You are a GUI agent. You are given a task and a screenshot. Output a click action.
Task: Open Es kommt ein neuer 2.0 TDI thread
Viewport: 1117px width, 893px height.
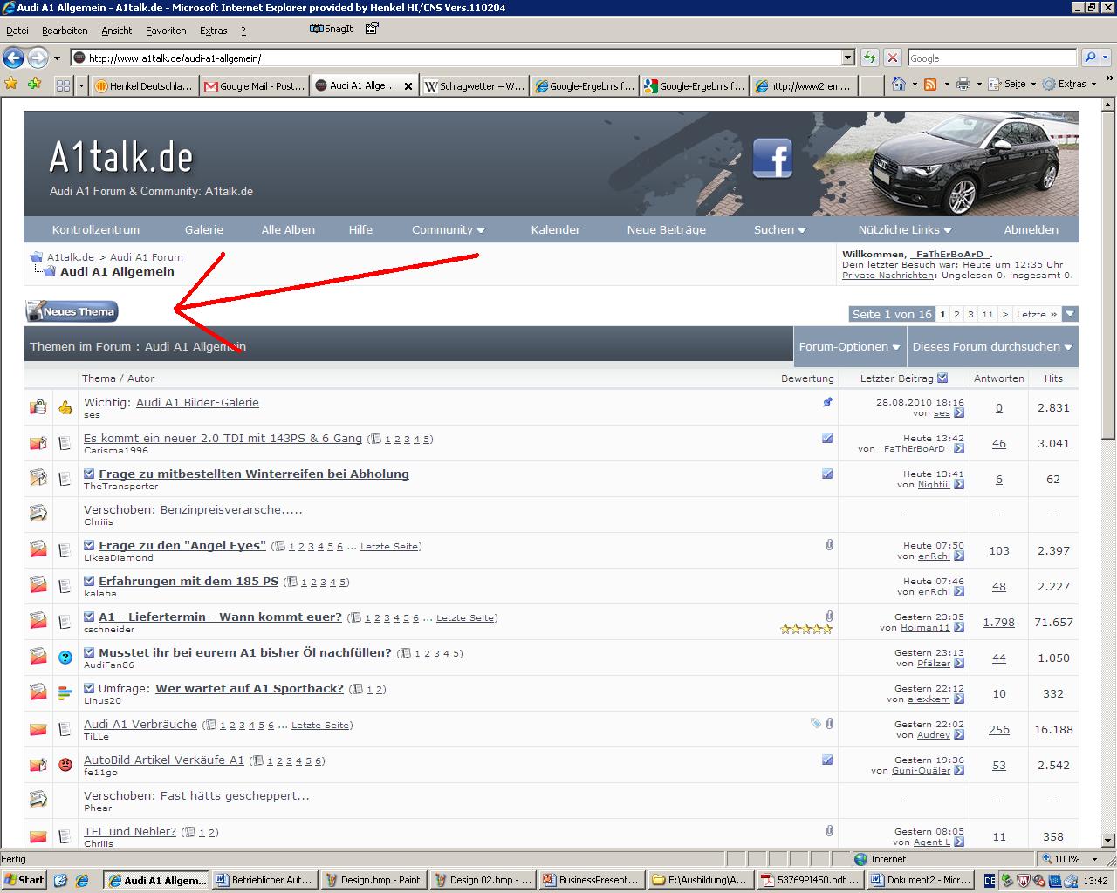[223, 438]
